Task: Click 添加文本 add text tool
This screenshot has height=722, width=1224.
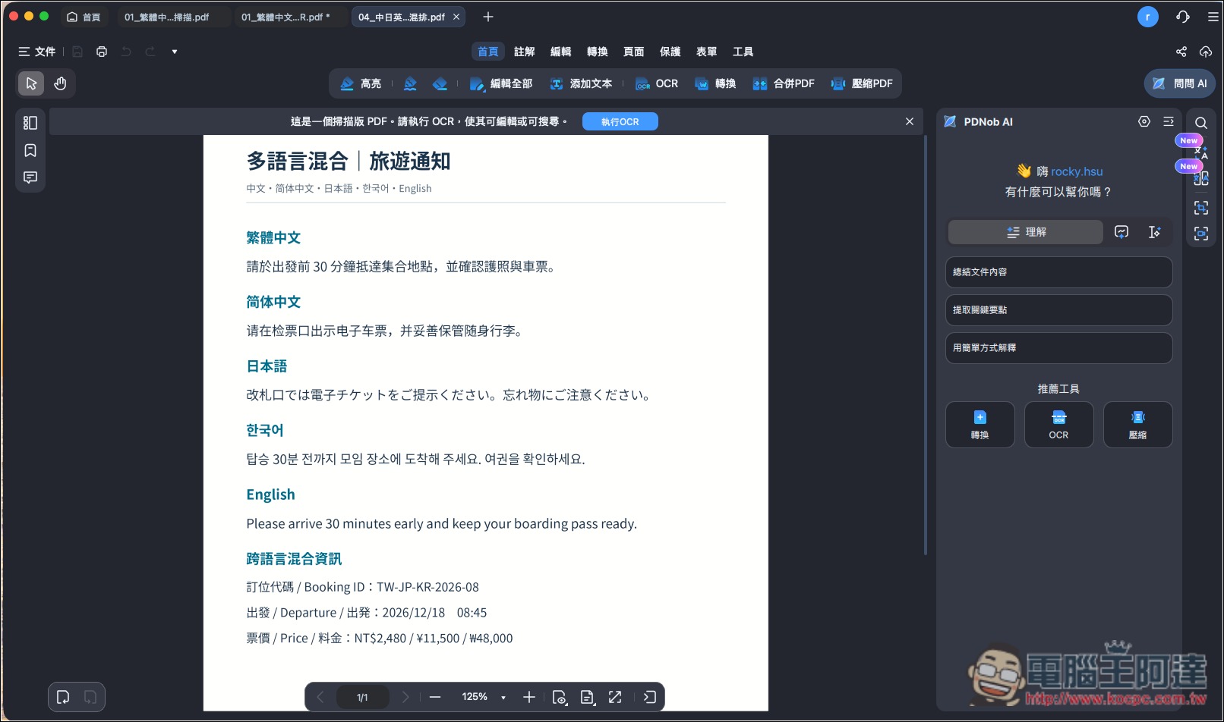Action: pyautogui.click(x=582, y=83)
